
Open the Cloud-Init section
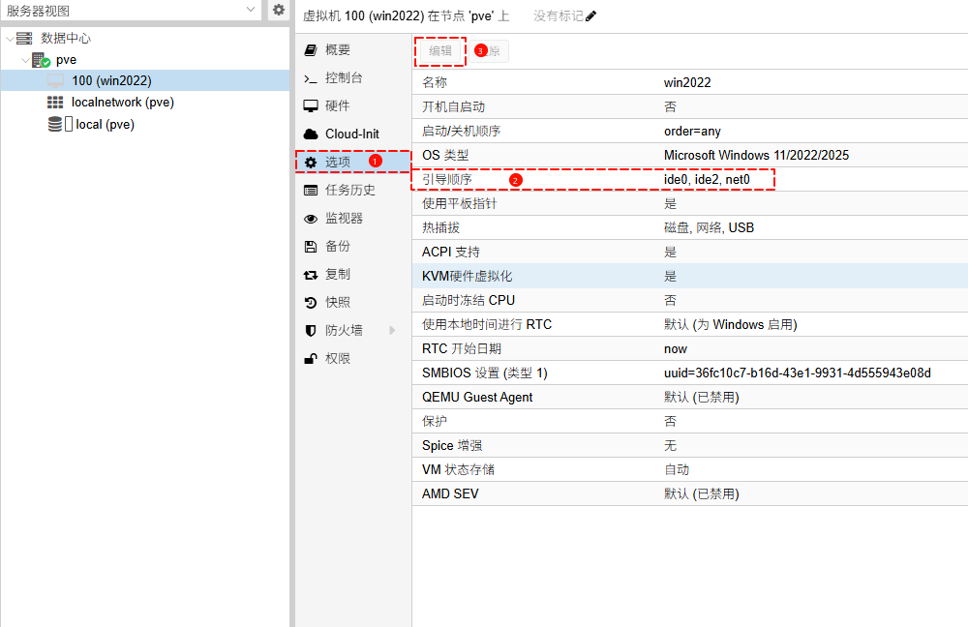[351, 134]
